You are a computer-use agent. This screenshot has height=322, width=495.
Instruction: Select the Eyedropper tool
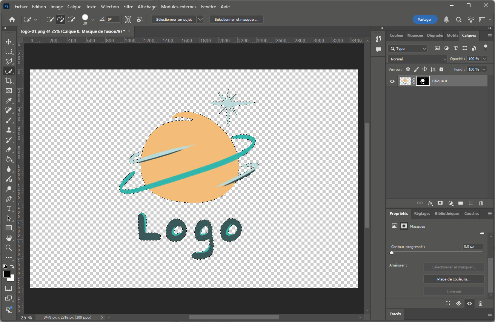9,100
